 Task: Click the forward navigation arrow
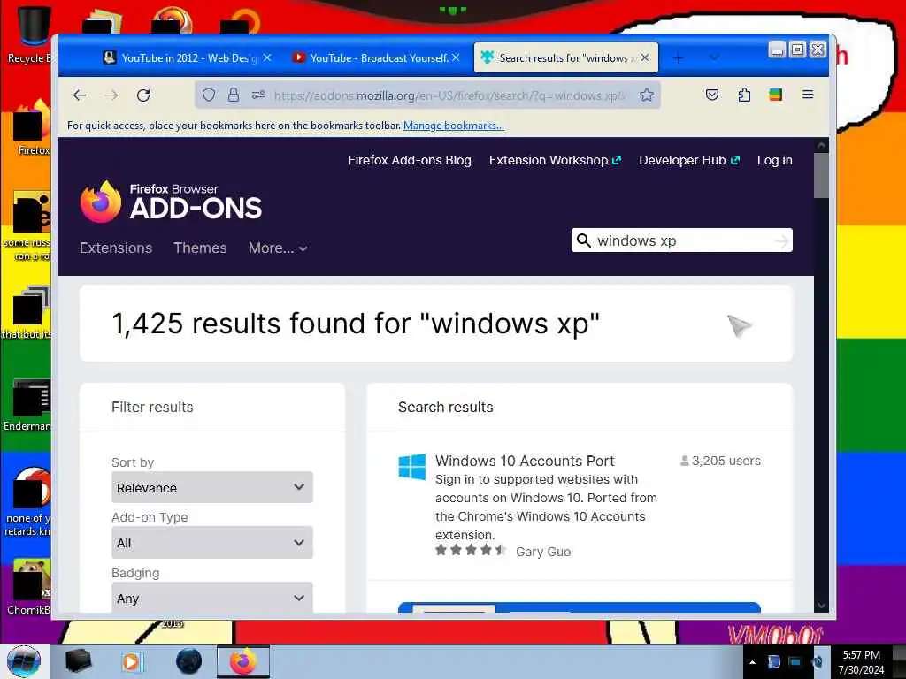pyautogui.click(x=111, y=95)
